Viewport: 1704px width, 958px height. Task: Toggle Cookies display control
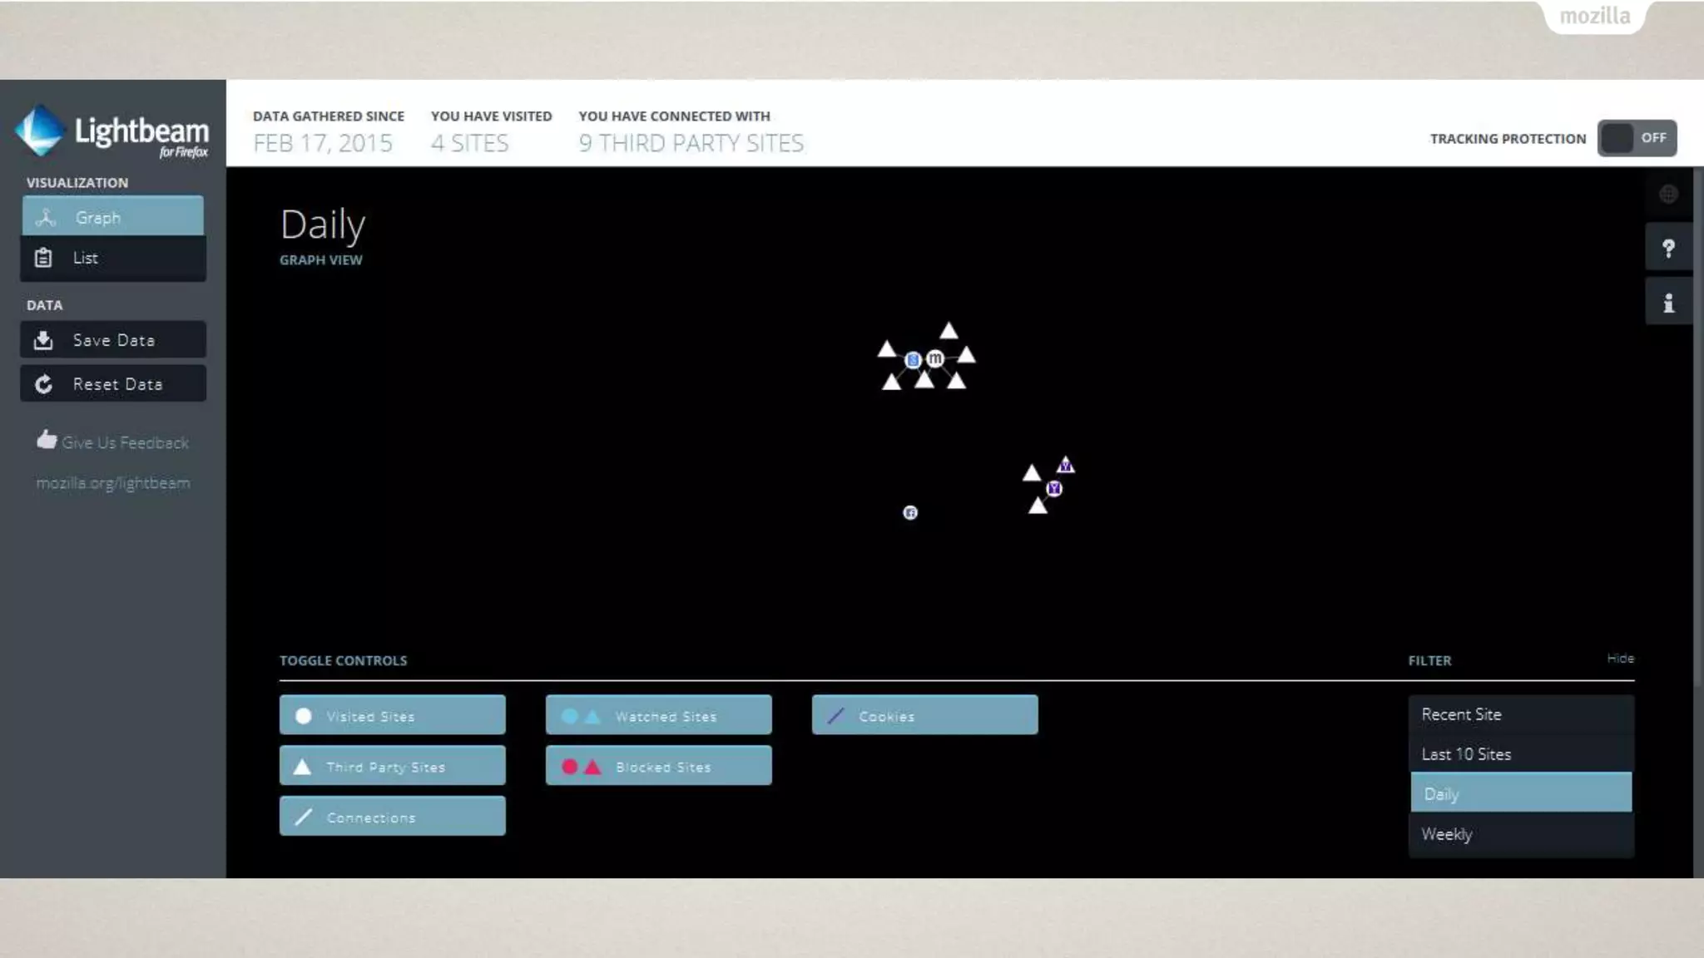(x=924, y=715)
